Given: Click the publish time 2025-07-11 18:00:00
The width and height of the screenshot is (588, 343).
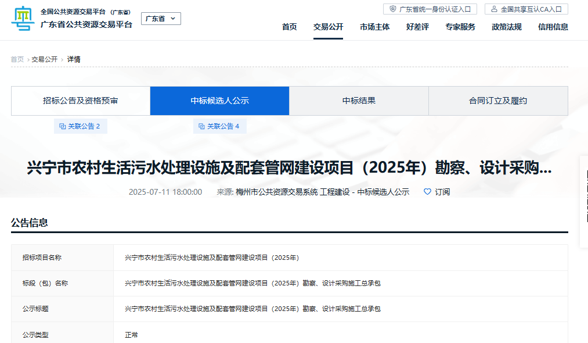Looking at the screenshot, I should point(165,192).
